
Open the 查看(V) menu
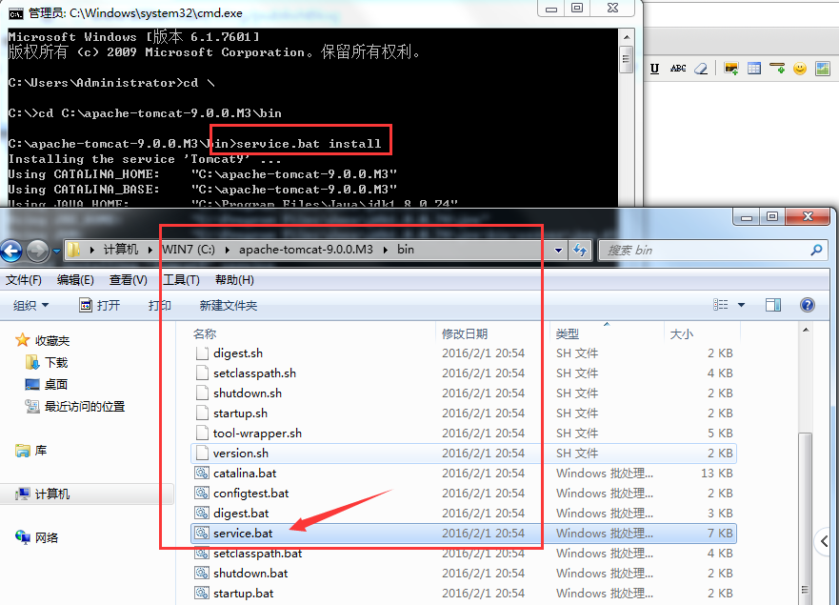[129, 280]
